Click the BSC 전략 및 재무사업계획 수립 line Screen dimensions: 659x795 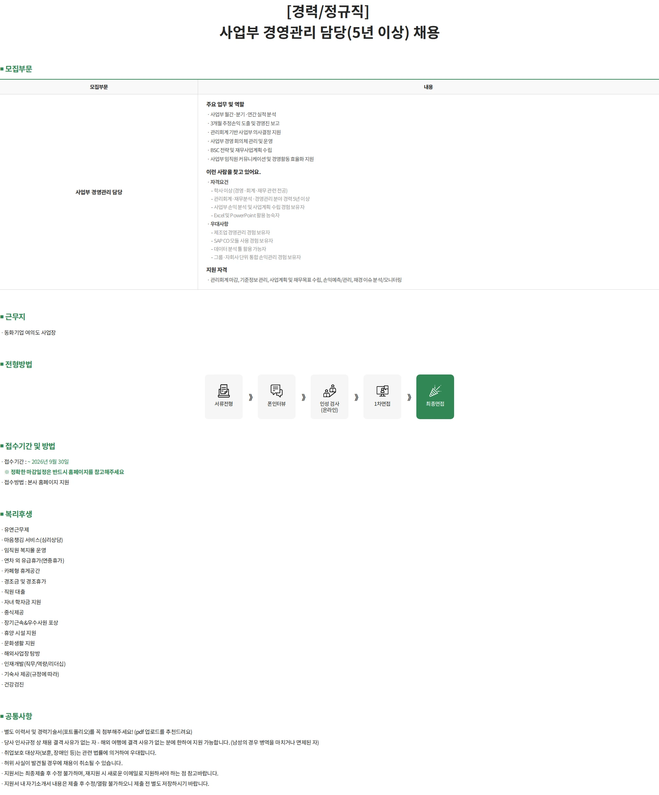(241, 150)
